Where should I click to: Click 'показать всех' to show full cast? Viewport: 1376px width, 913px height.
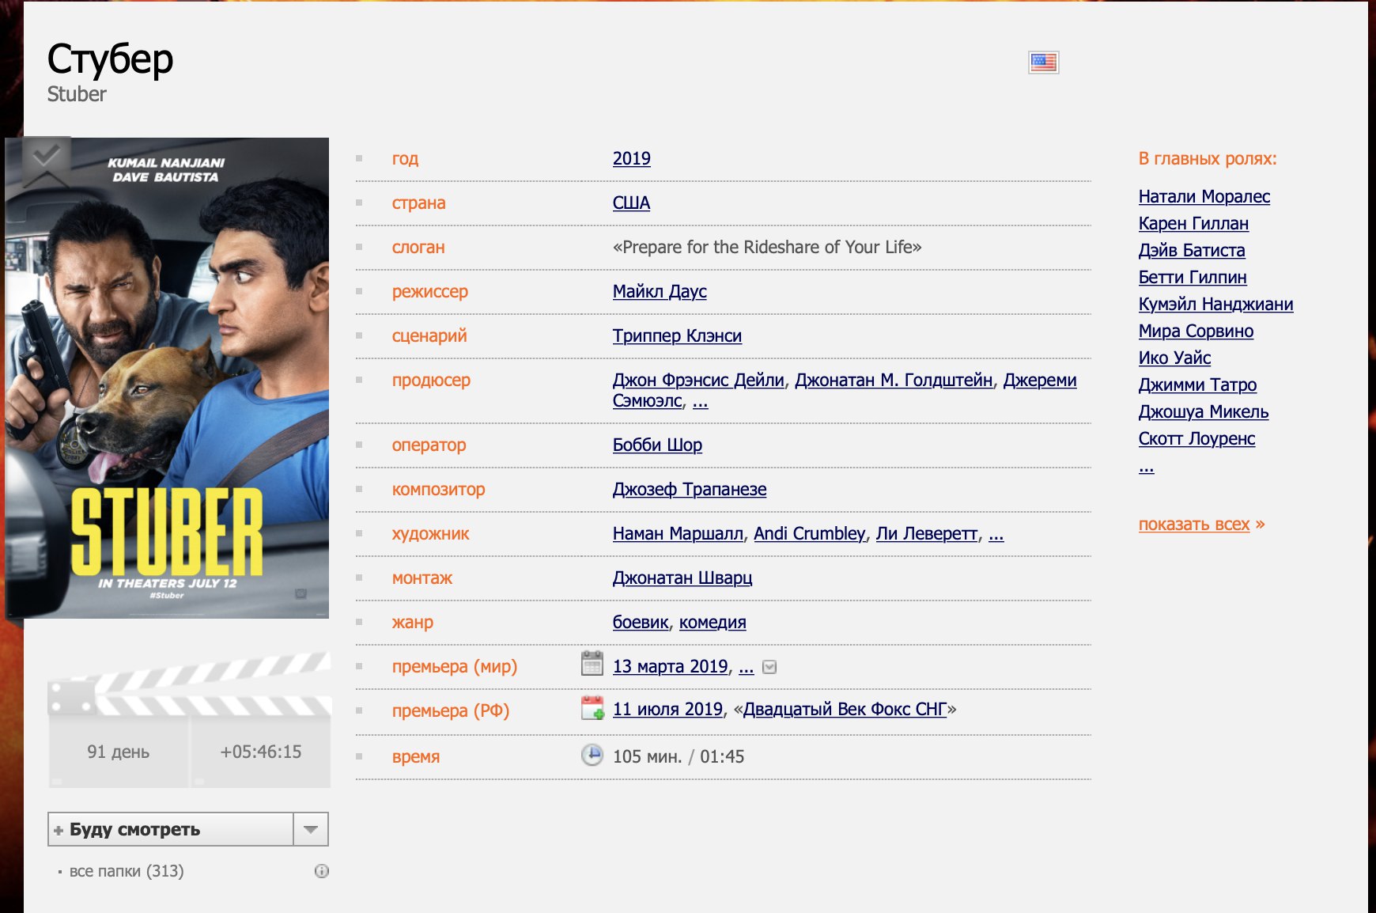click(1194, 524)
